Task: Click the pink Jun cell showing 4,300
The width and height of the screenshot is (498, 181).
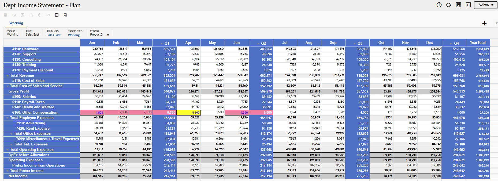Action: pyautogui.click(x=237, y=113)
